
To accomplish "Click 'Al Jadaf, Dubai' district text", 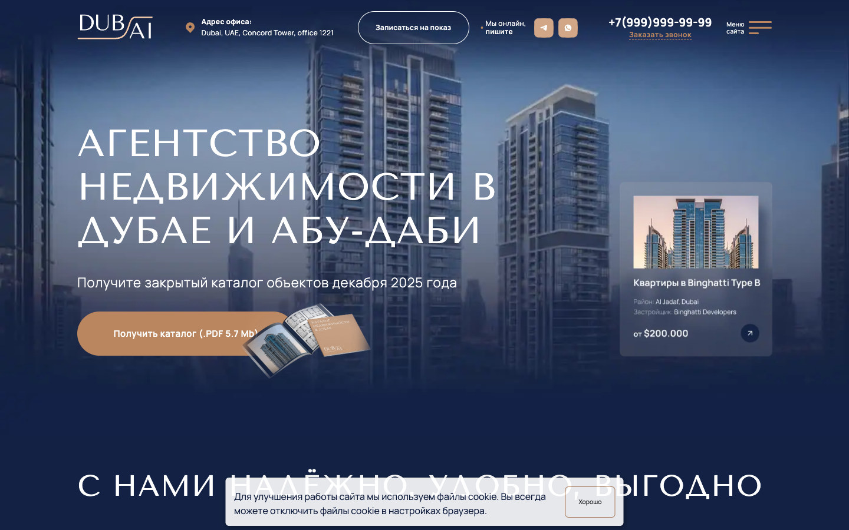I will pyautogui.click(x=677, y=302).
